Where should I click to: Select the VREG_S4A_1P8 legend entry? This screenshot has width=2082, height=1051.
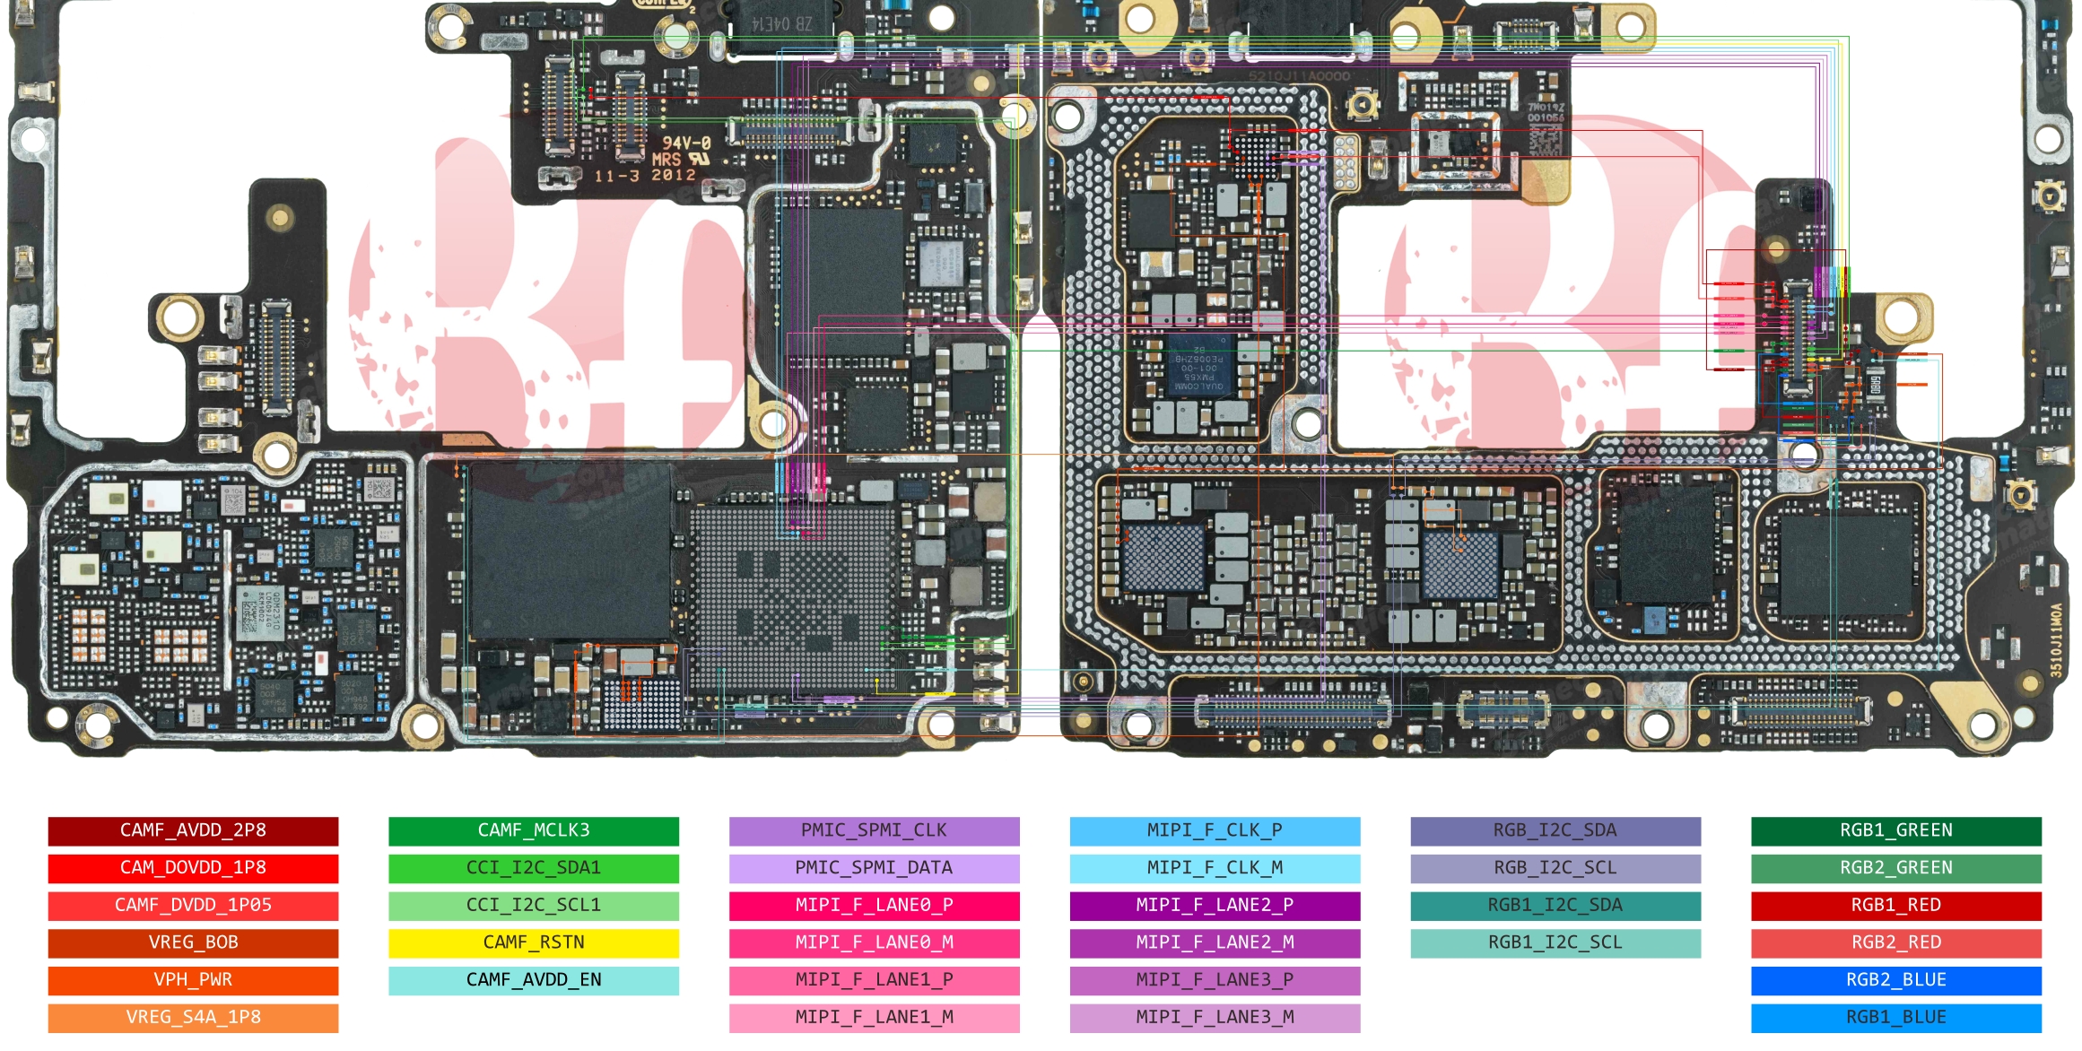coord(193,1018)
